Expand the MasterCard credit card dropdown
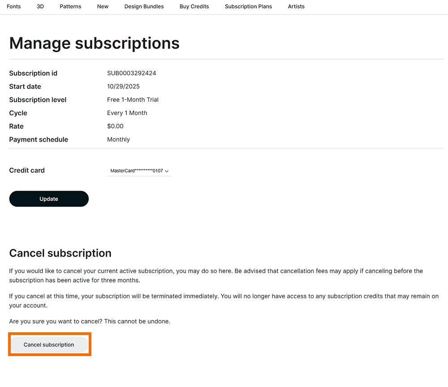This screenshot has width=448, height=387. (x=139, y=171)
